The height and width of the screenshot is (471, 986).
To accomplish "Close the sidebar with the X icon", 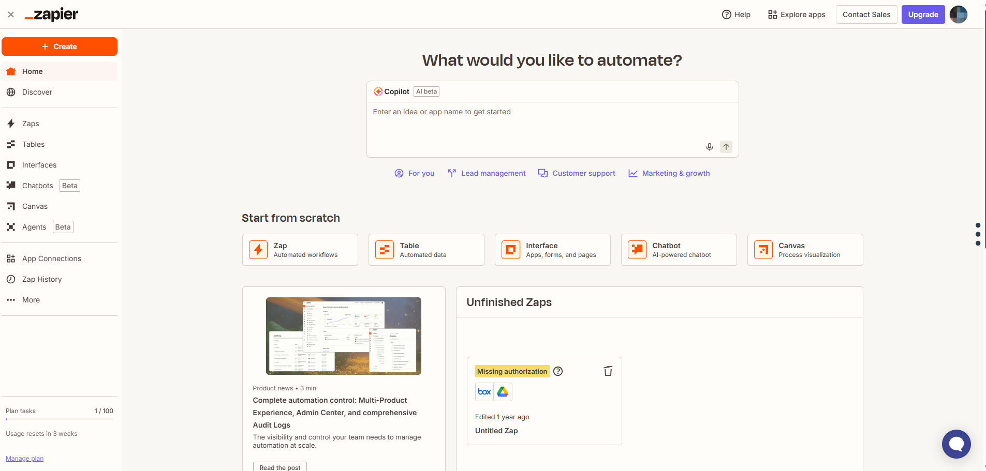I will (x=11, y=14).
